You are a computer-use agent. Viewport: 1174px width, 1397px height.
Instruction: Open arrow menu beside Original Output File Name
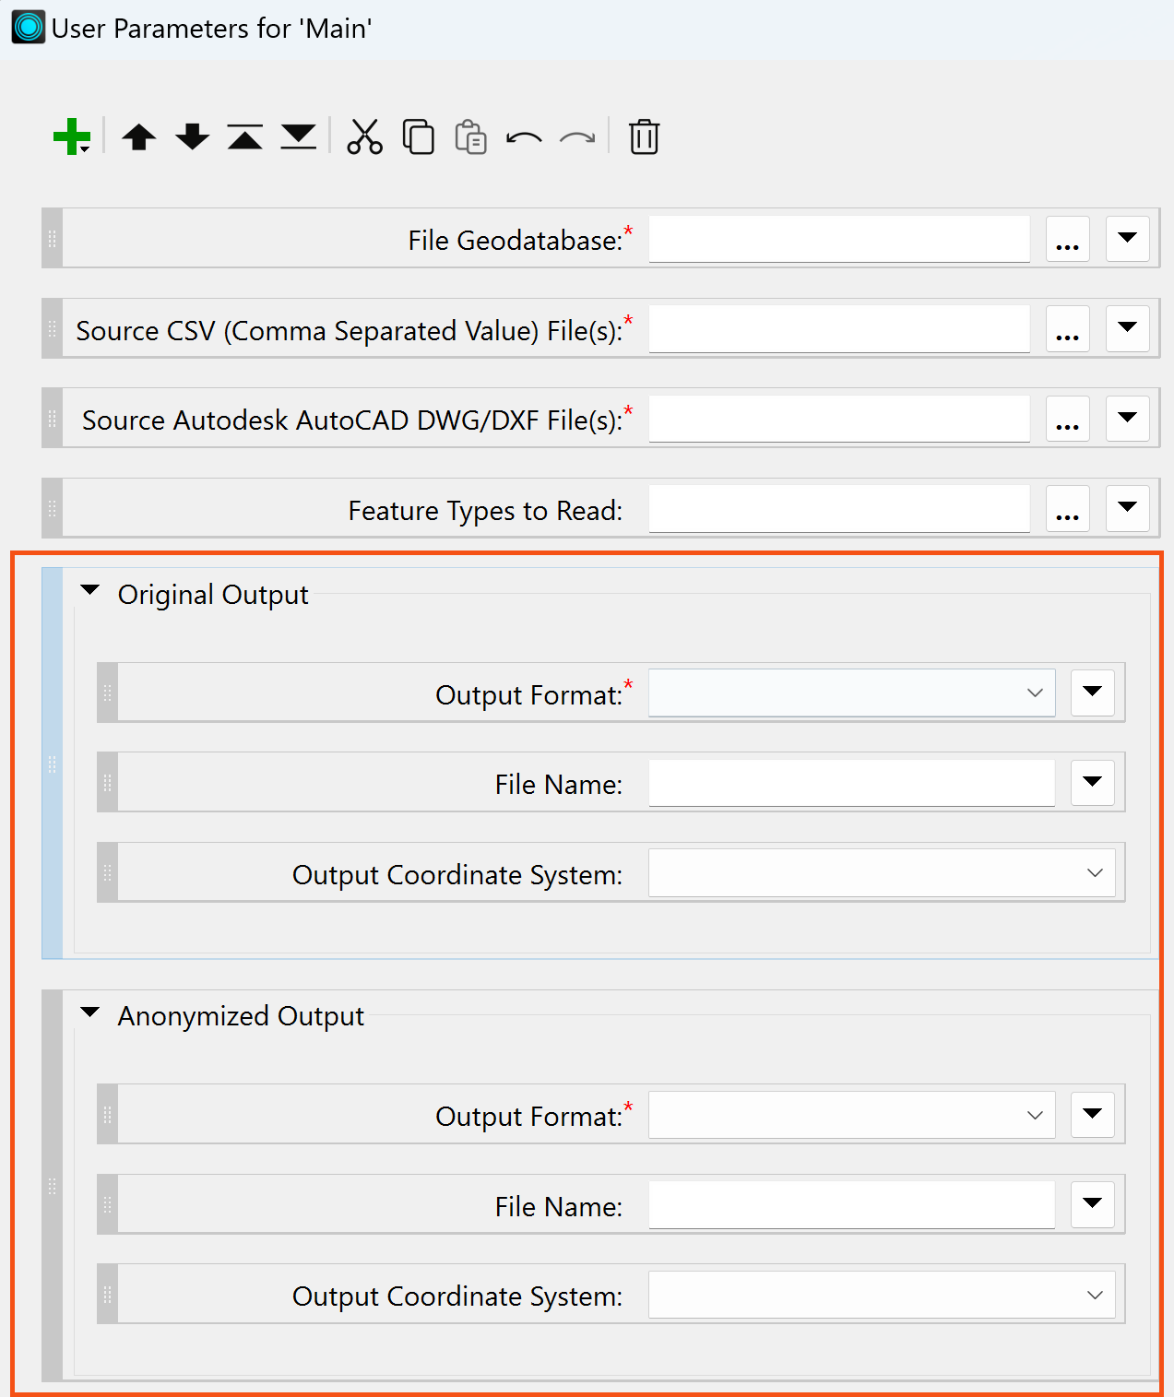1093,783
